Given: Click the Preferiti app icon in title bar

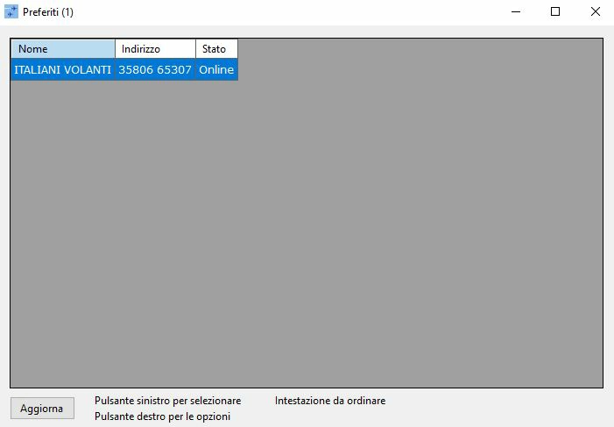Looking at the screenshot, I should point(11,12).
